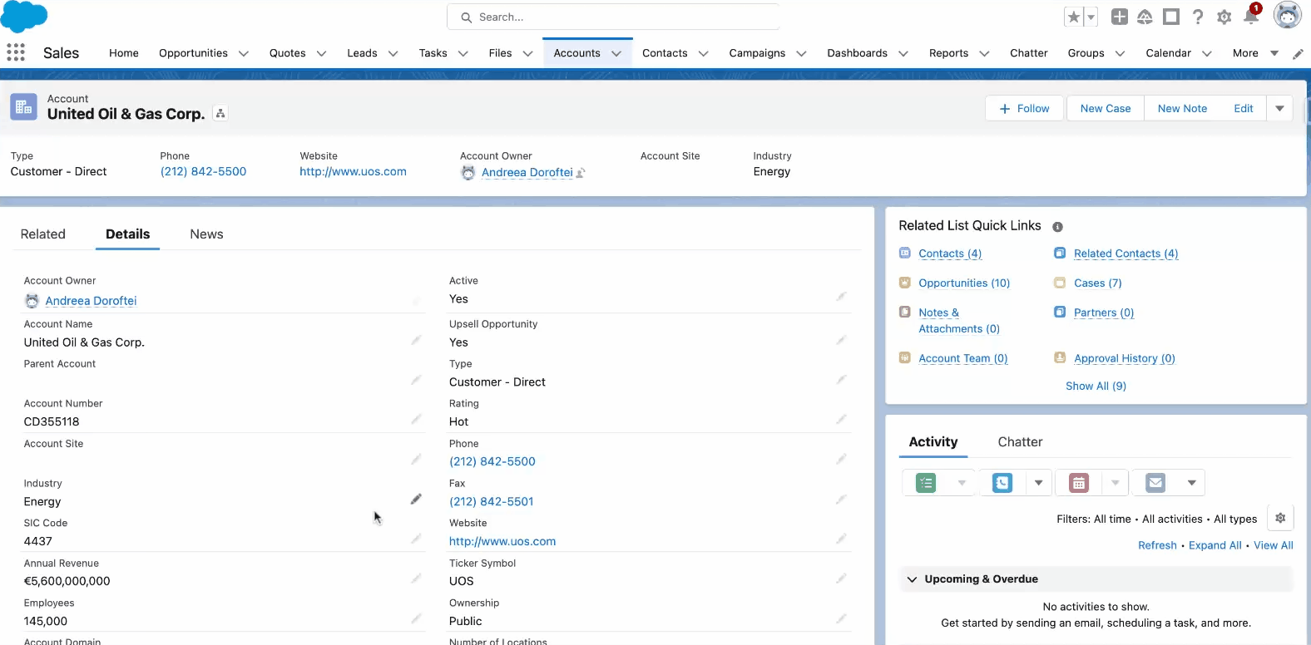Click Log a Call icon
This screenshot has width=1311, height=645.
(1002, 483)
